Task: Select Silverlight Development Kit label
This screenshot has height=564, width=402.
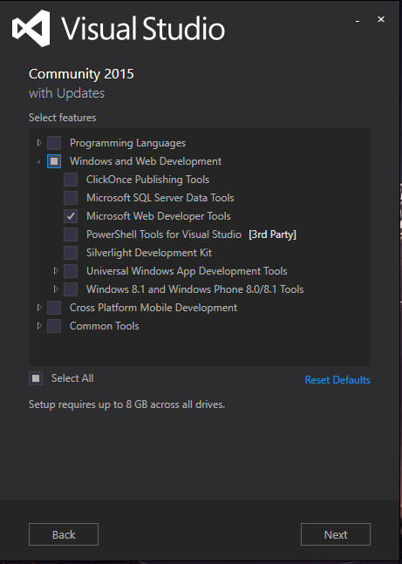Action: click(149, 253)
